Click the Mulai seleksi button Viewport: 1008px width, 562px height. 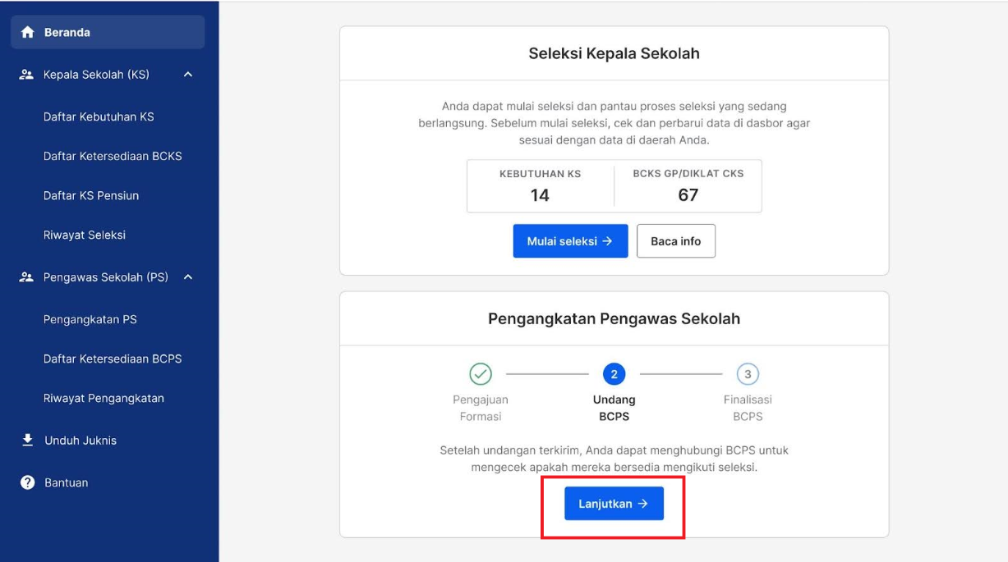coord(570,241)
